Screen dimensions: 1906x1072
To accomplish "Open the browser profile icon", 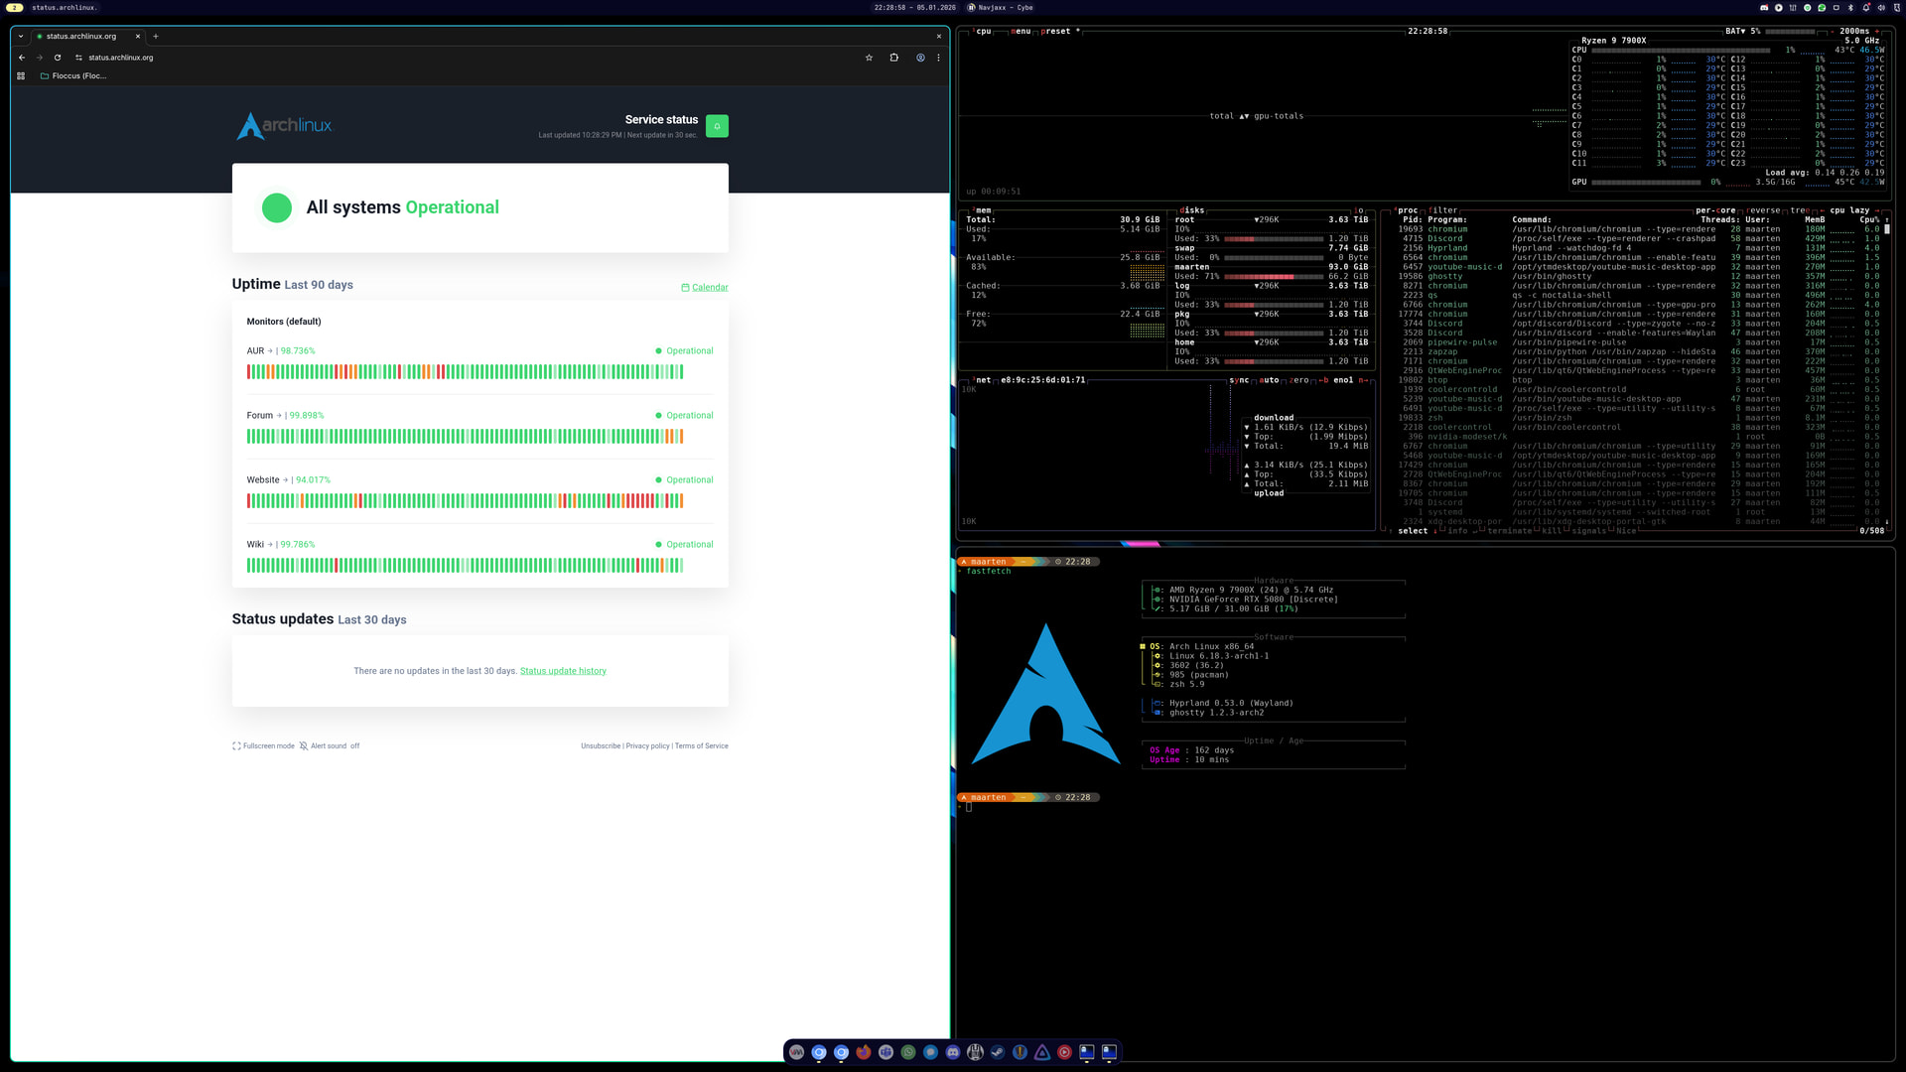I will [x=920, y=58].
